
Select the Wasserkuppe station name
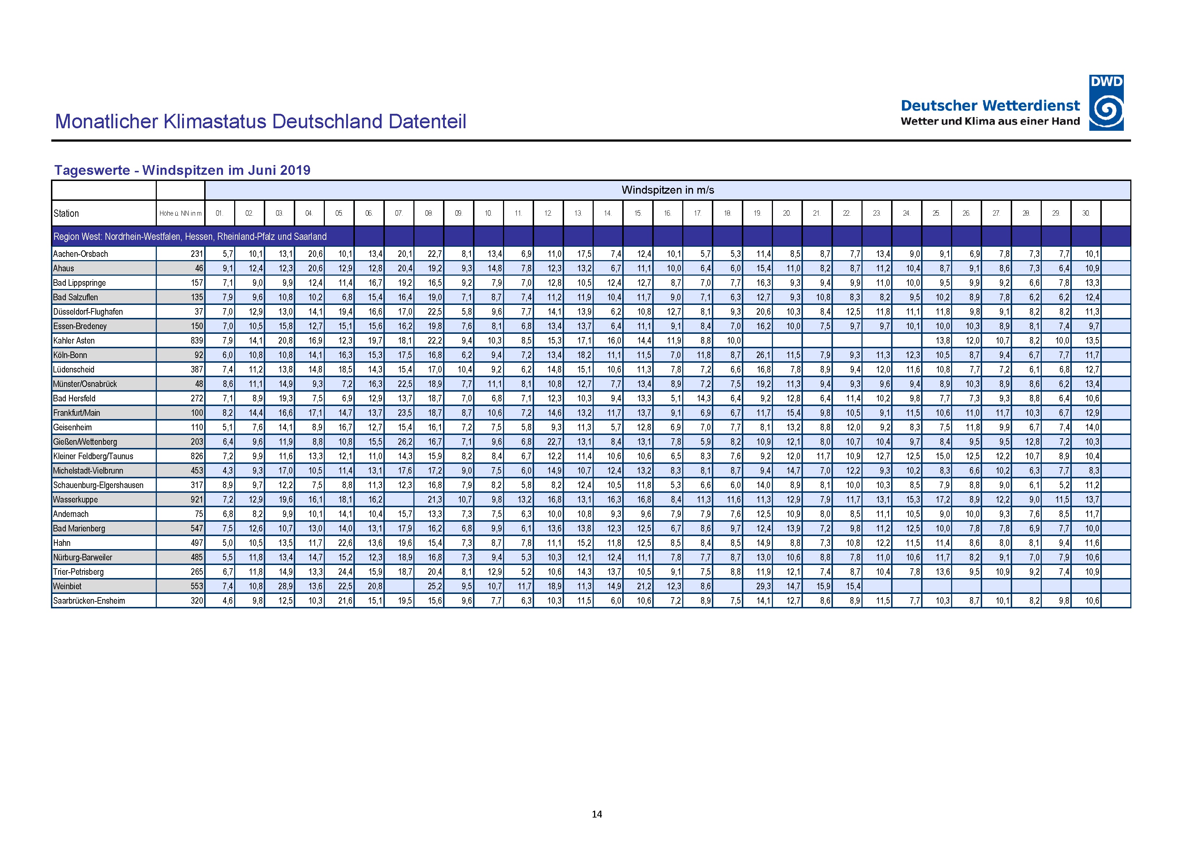point(76,500)
